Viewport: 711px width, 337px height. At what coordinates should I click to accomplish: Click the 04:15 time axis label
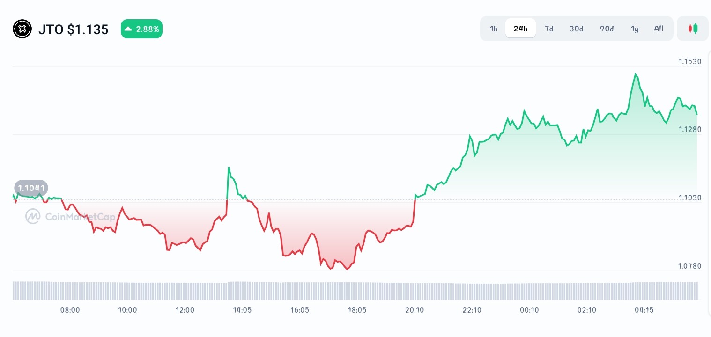point(644,310)
